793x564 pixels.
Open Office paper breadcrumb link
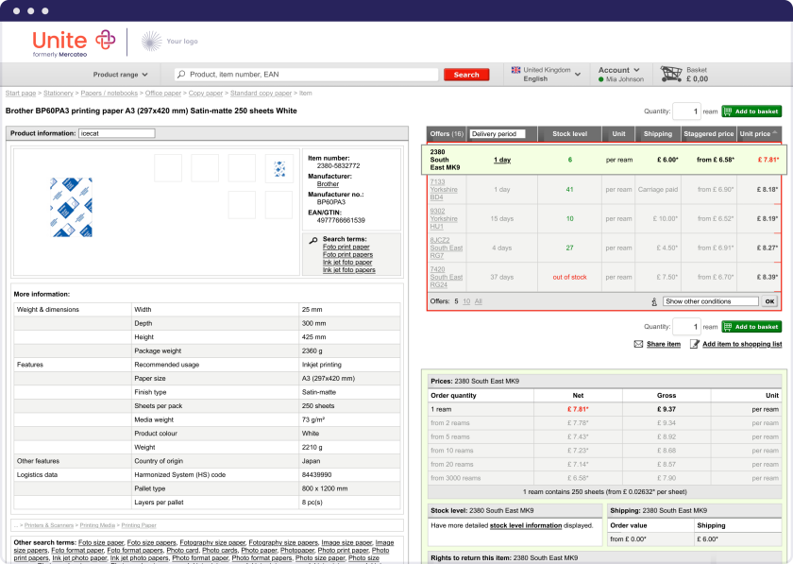coord(162,94)
